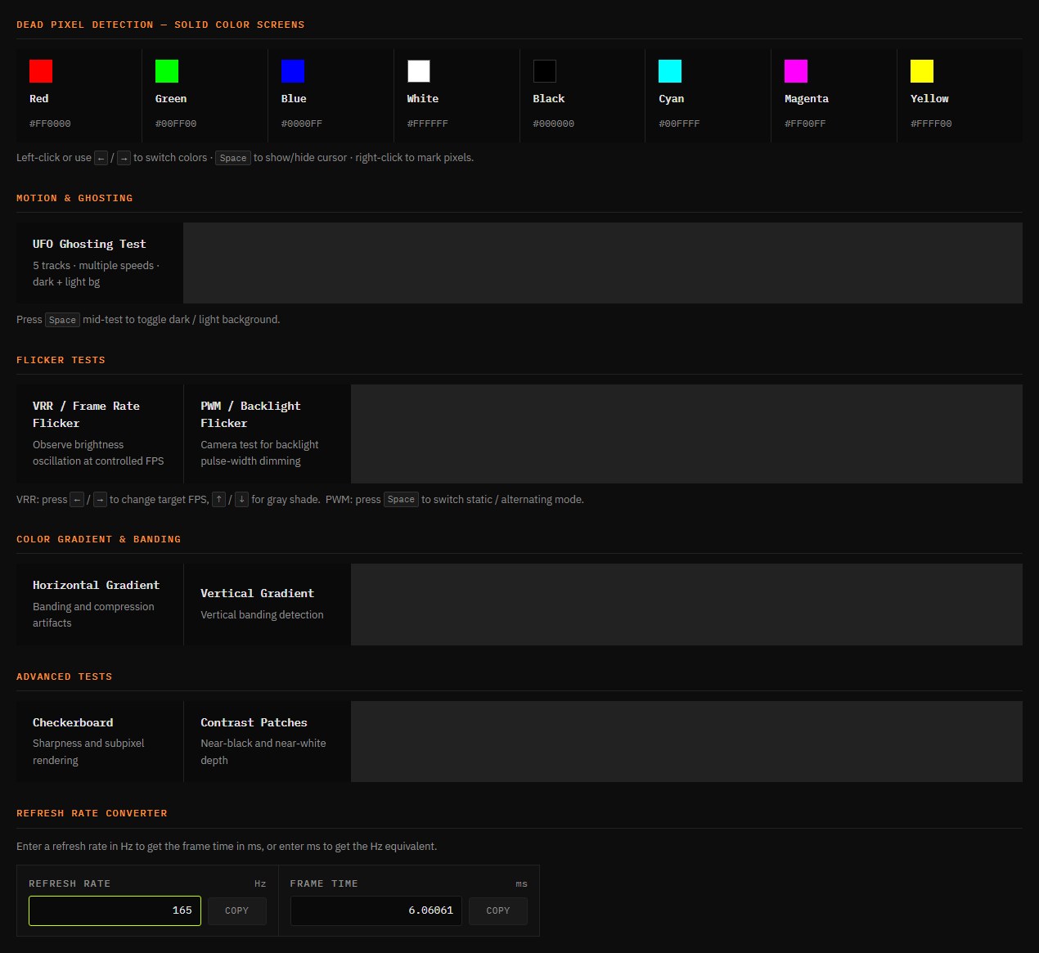The width and height of the screenshot is (1039, 953).
Task: Click the REFRESH RATE field label
Action: 70,883
